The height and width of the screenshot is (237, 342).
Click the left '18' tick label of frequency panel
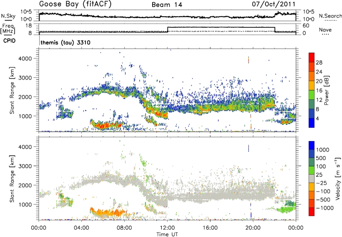point(28,26)
